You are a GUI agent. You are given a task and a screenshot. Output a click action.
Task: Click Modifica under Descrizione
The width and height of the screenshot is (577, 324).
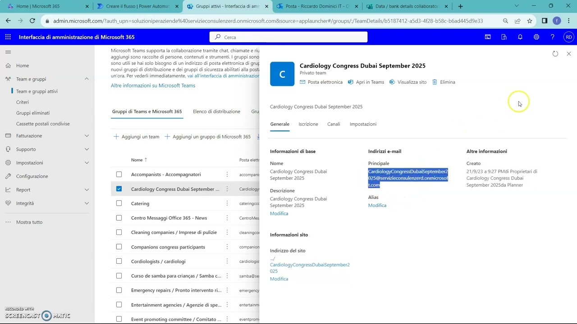click(x=279, y=213)
